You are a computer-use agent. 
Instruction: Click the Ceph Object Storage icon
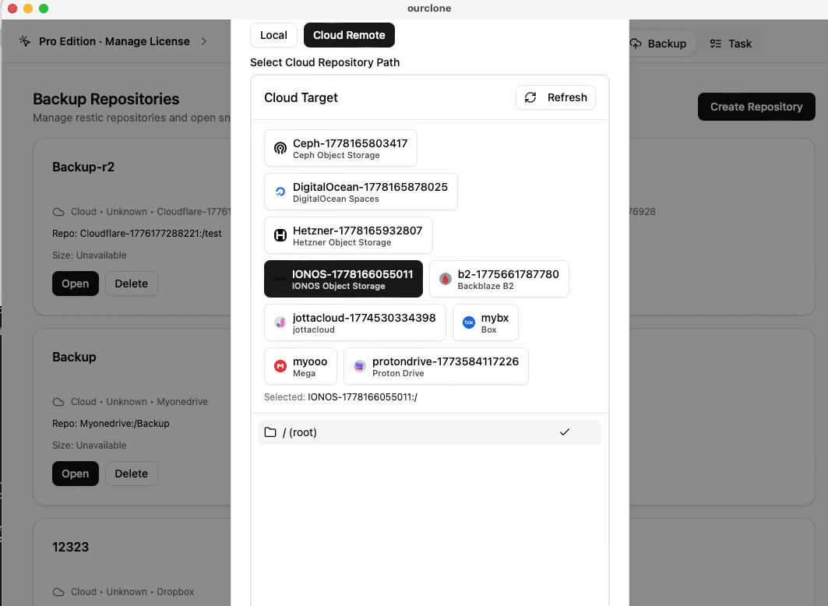[280, 148]
